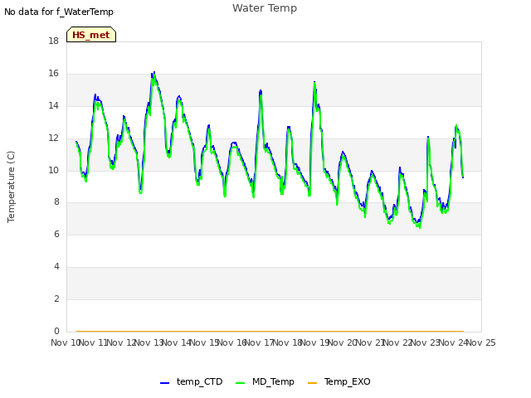Click the green MD_Temp legend marker
The image size is (531, 398).
point(240,383)
